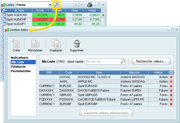The height and width of the screenshot is (123, 180).
Task: Click Supprimer valeurs sélectionnées button
Action: (106, 113)
